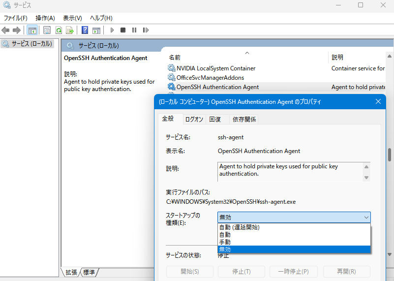Switch to the 拡張 view tab
Screen dimensions: 394x281
point(71,272)
